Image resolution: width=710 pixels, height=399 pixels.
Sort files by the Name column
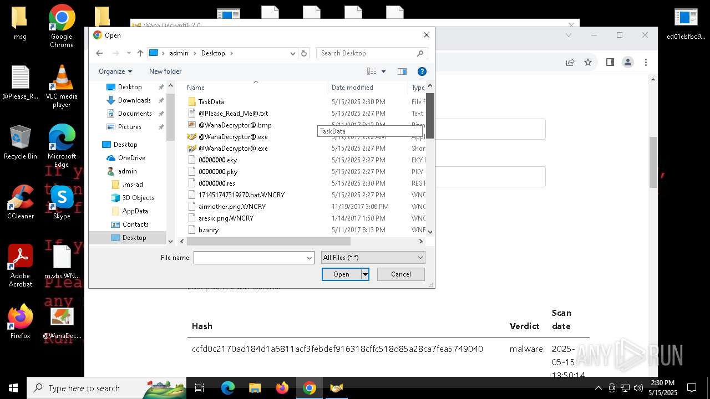pos(256,88)
